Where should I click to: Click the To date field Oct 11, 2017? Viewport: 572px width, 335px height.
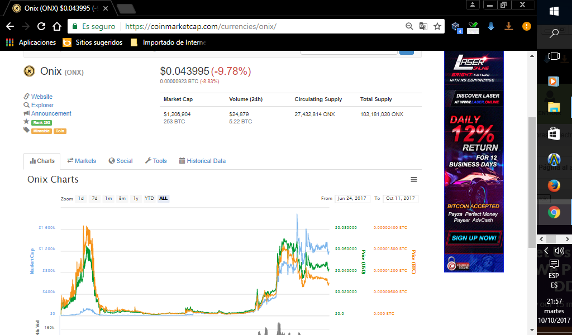(401, 199)
